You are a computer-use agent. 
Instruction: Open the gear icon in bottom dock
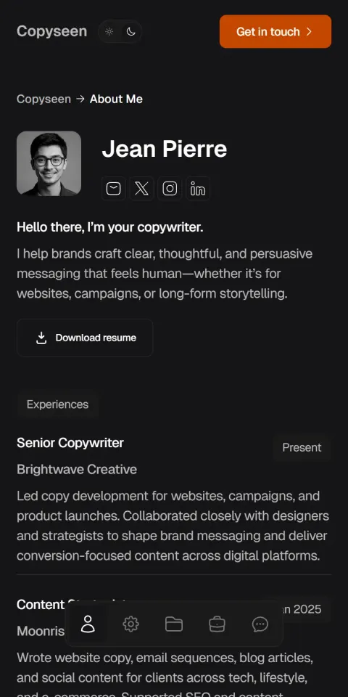click(131, 624)
